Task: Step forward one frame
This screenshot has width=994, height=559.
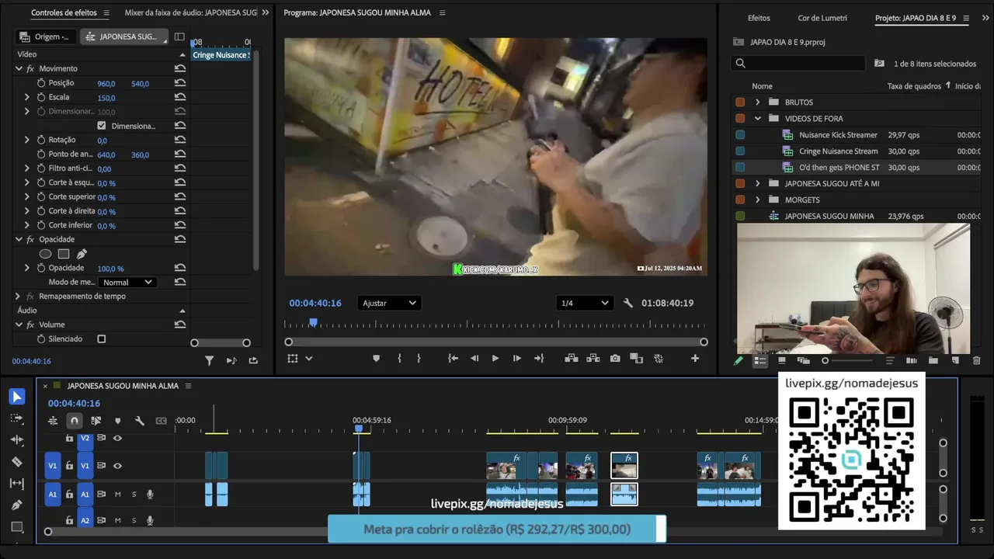Action: tap(517, 359)
